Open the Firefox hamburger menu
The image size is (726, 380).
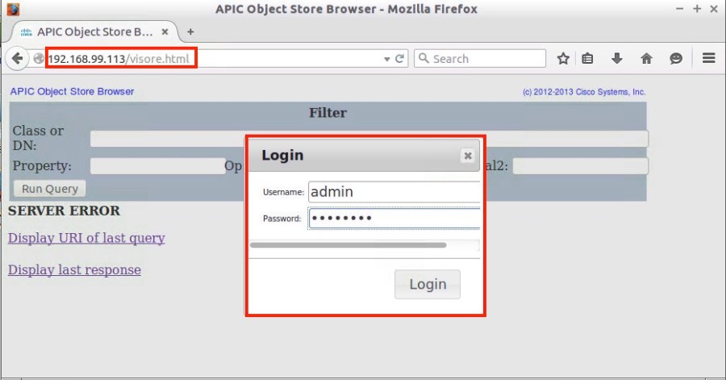[x=709, y=59]
